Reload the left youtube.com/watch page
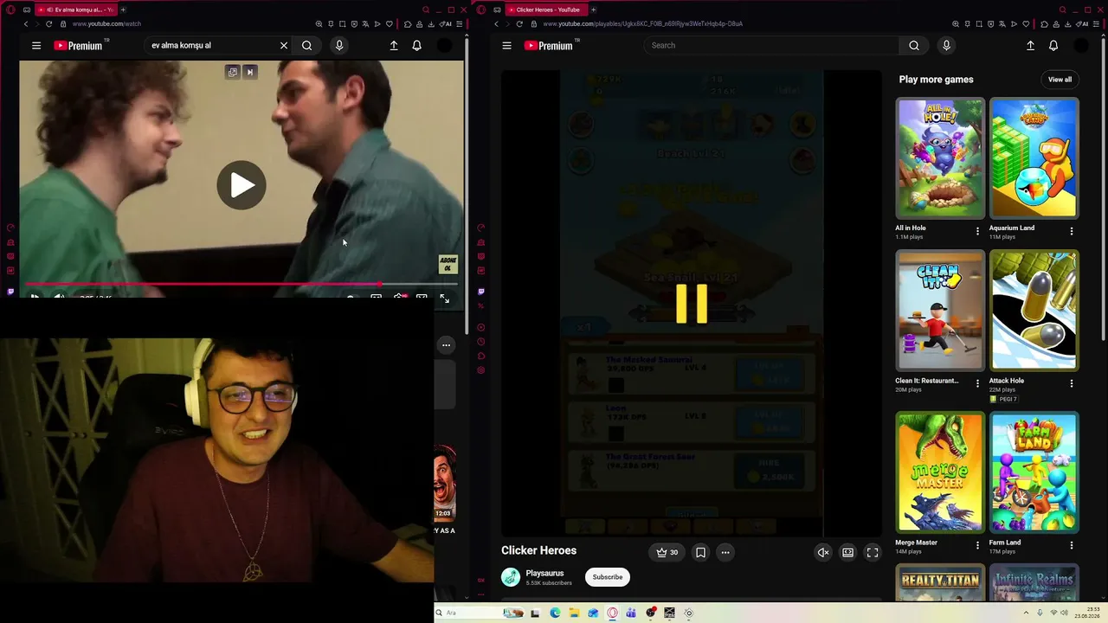 tap(48, 24)
